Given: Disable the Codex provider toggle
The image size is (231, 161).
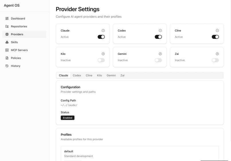Looking at the screenshot, I should (x=158, y=37).
